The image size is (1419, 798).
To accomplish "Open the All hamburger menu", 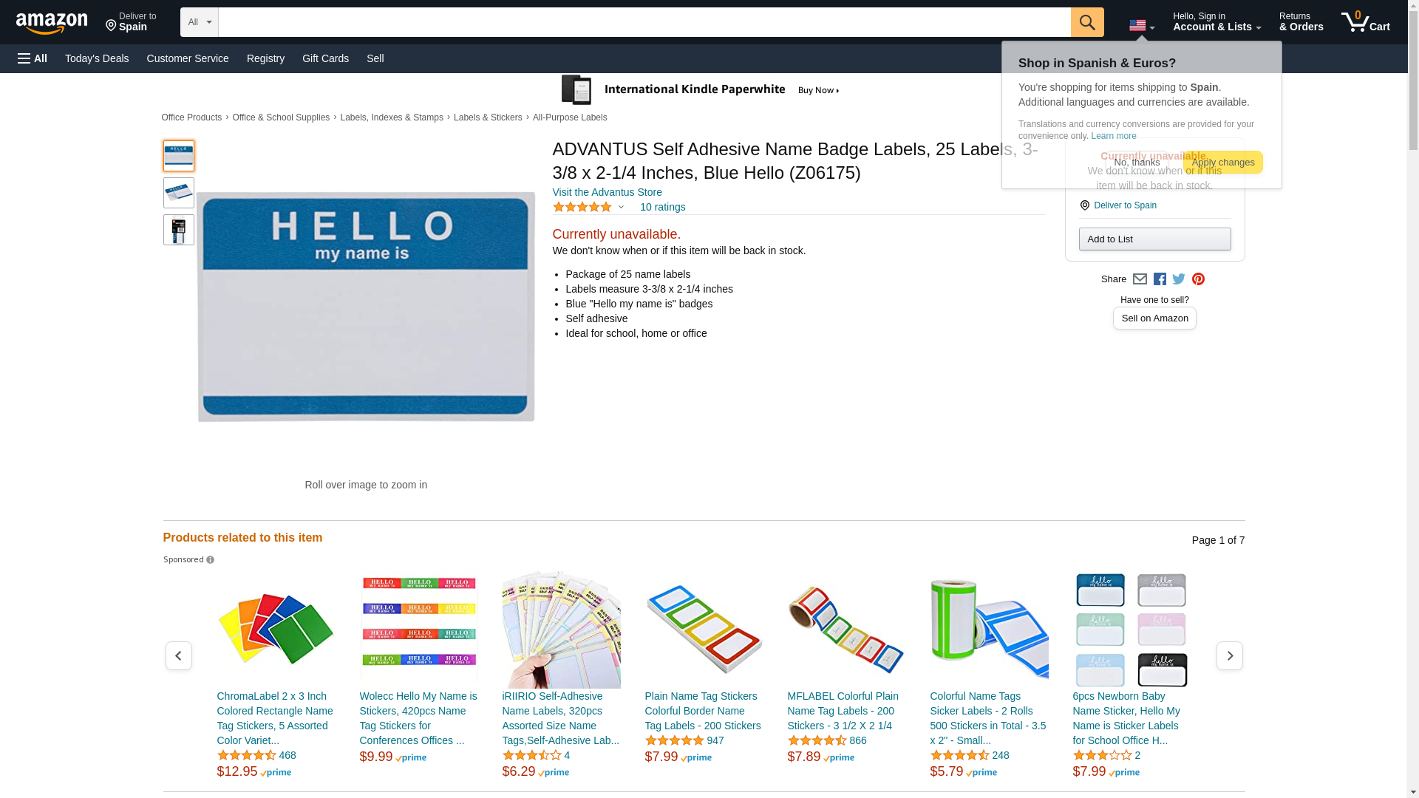I will click(33, 58).
